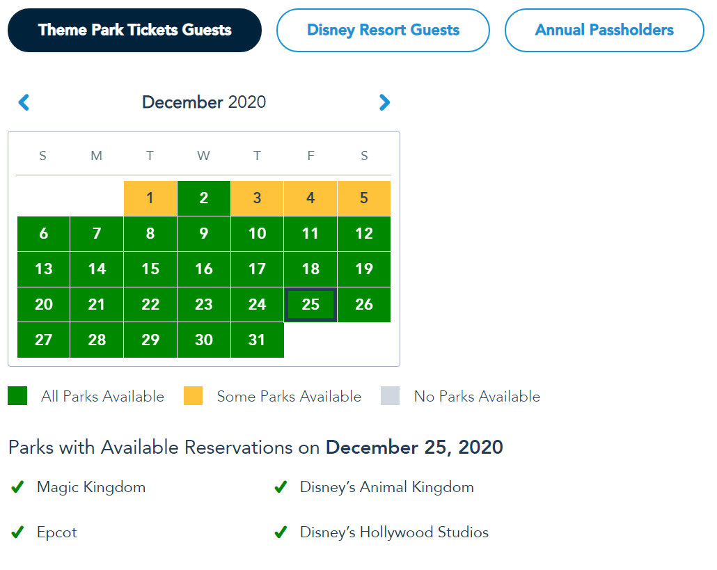The width and height of the screenshot is (717, 570).
Task: Click the green checkmark beside Magic Kingdom
Action: [17, 487]
